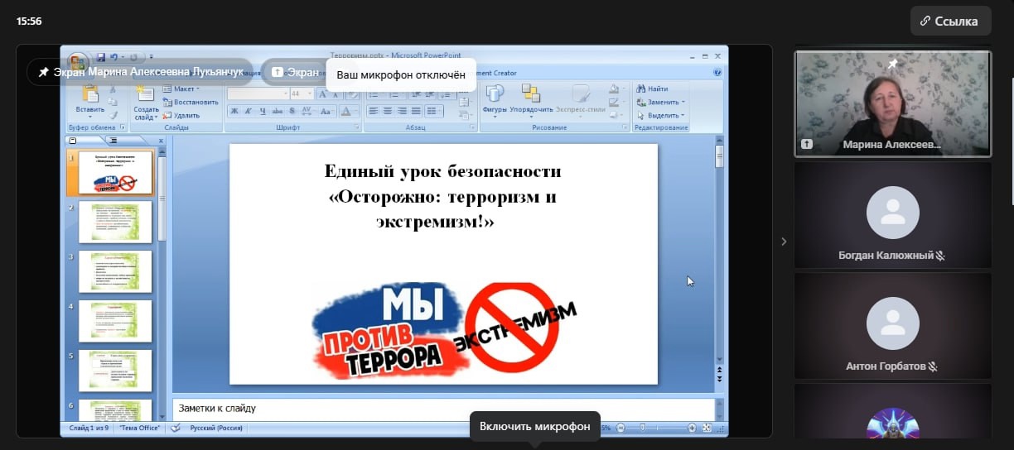Open the Макет layout dropdown
Viewport: 1014px width, 450px height.
pyautogui.click(x=181, y=89)
